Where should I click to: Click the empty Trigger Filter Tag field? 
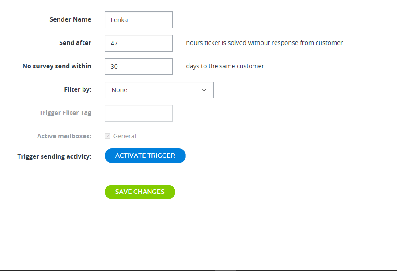[138, 113]
